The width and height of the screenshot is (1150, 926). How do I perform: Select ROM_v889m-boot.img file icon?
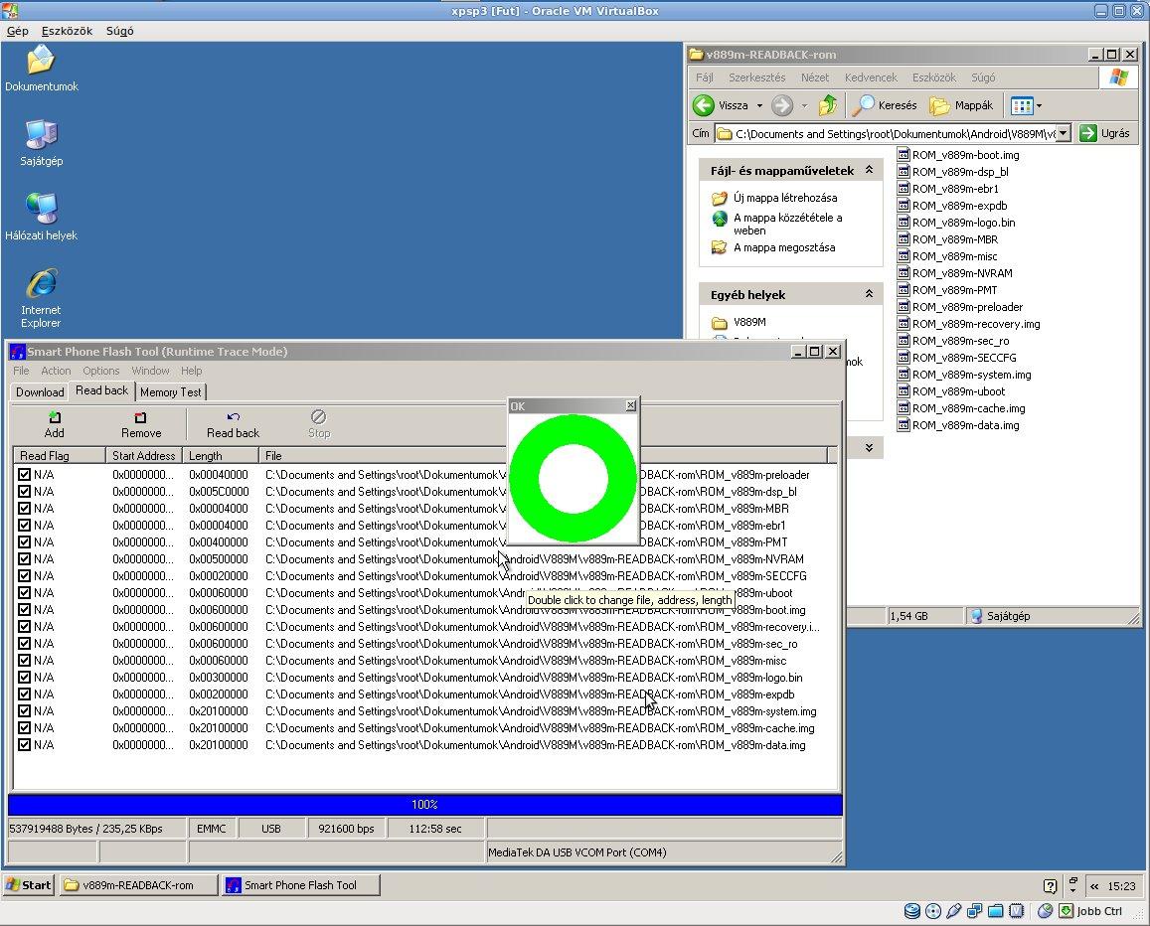pos(904,155)
